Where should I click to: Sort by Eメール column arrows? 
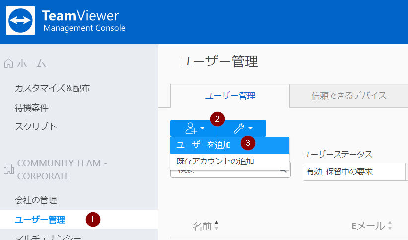coord(390,226)
